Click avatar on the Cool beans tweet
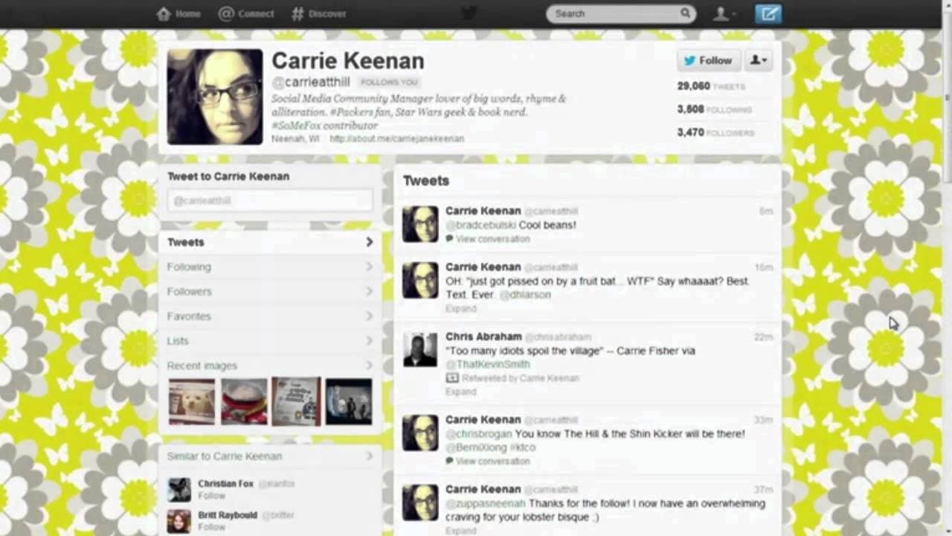Screen dimensions: 952x536 click(420, 224)
